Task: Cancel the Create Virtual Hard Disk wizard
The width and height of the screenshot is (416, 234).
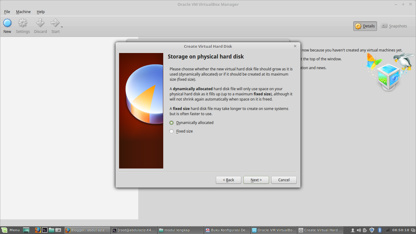Action: pos(284,180)
